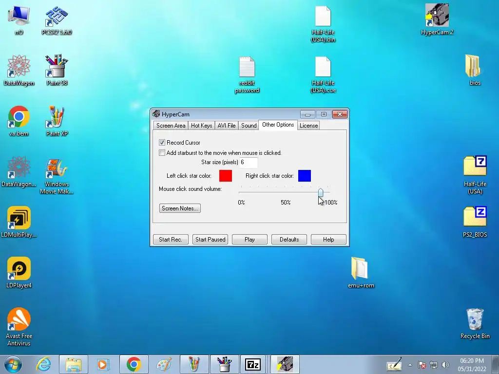
Task: Enable Add starburst when mouse is clicked
Action: click(162, 152)
